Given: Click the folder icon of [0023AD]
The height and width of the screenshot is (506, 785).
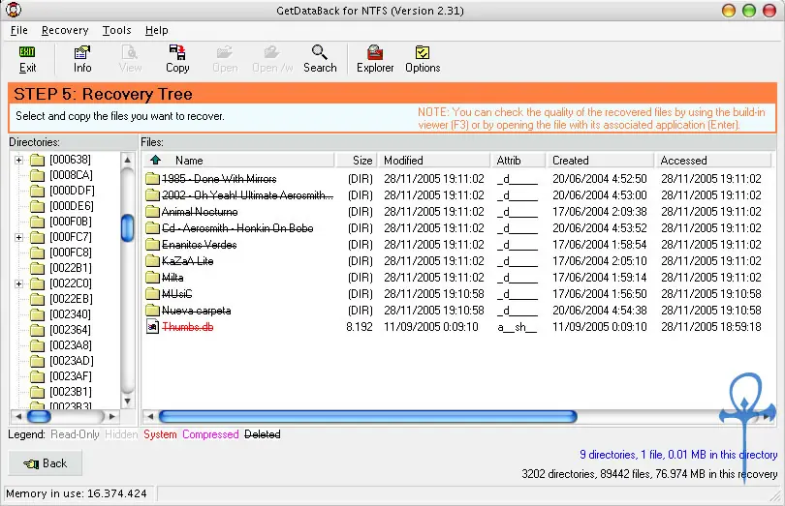Looking at the screenshot, I should coord(37,361).
